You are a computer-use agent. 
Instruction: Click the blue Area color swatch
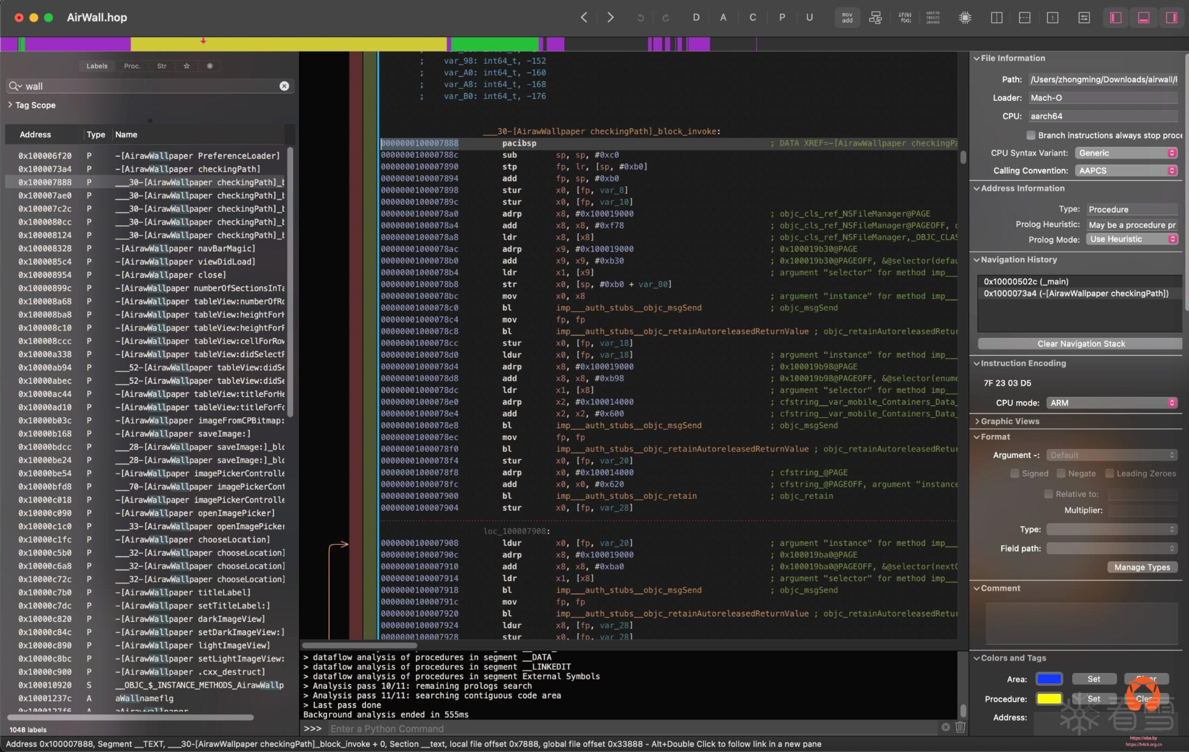tap(1049, 679)
